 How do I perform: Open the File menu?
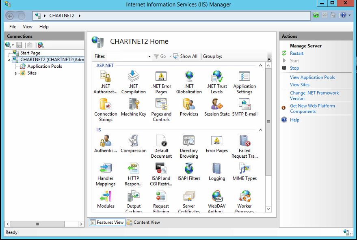point(13,27)
